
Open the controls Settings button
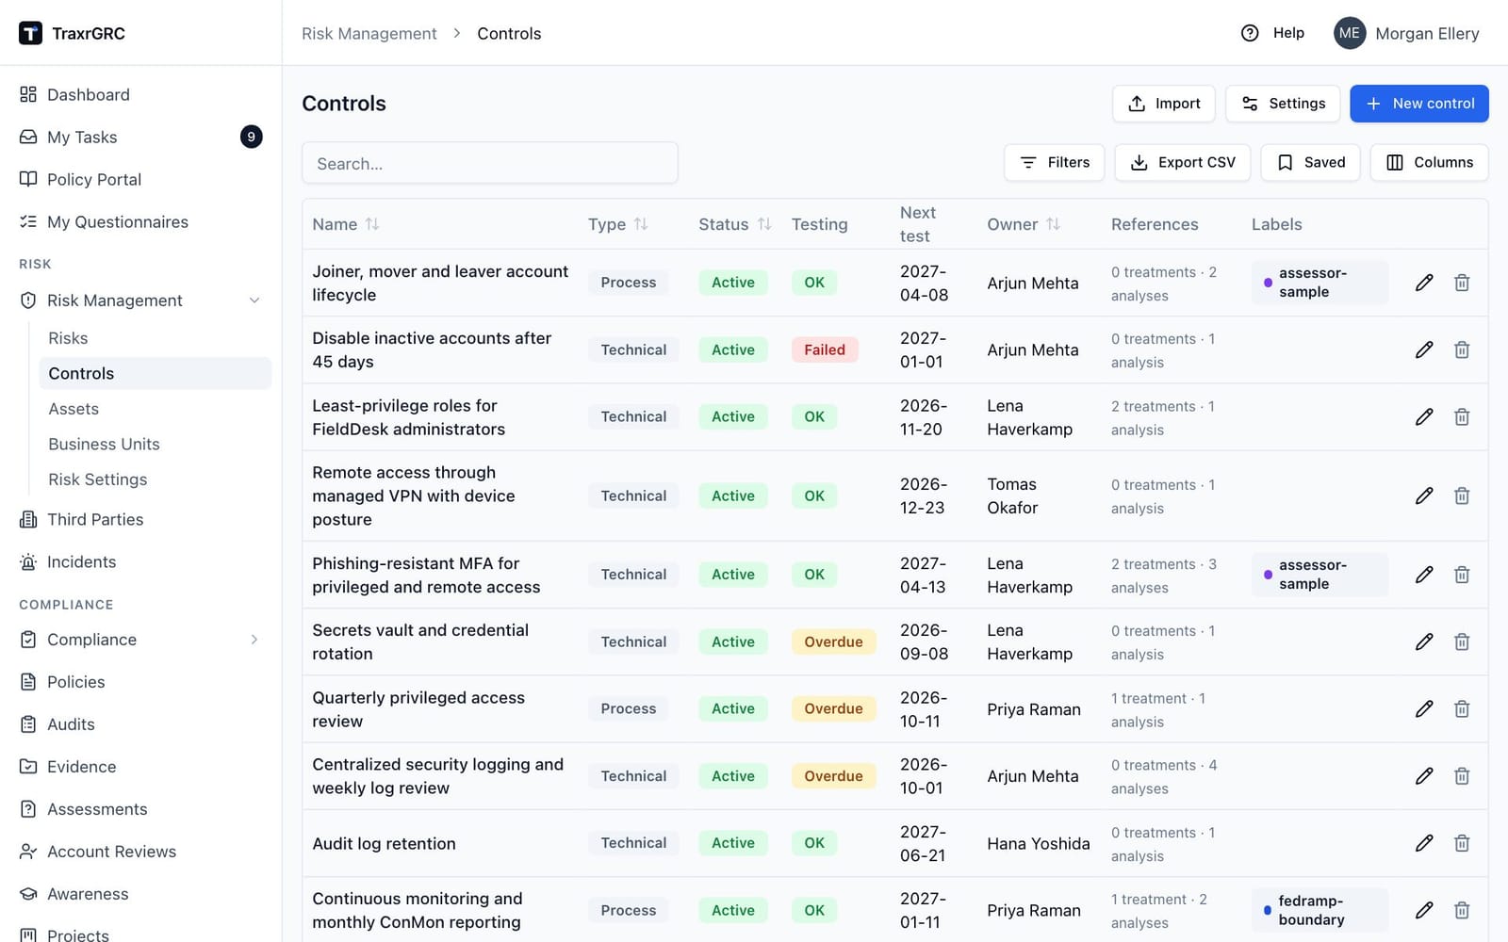1283,104
